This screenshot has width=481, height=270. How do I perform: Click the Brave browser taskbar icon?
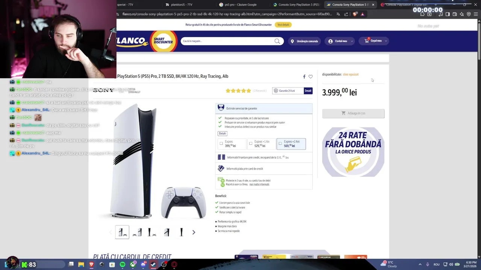[91, 264]
